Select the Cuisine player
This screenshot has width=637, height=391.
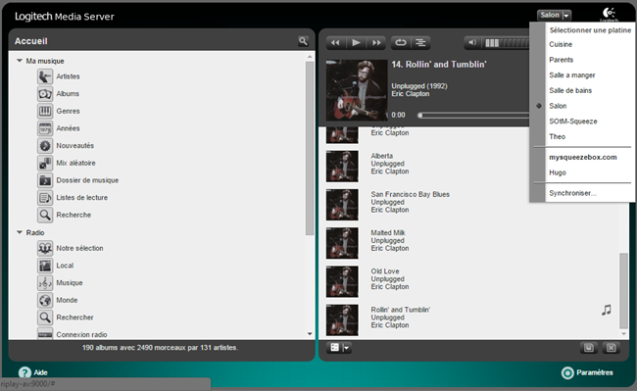561,44
